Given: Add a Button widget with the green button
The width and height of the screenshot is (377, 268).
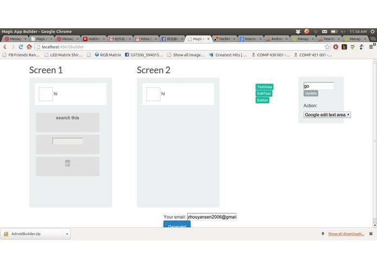Looking at the screenshot, I should coord(262,100).
